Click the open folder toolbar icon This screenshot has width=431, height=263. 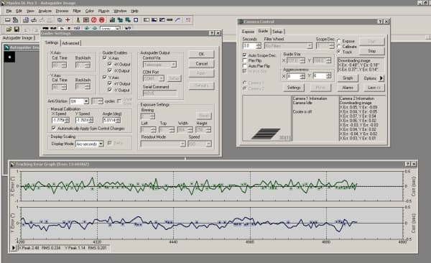pyautogui.click(x=9, y=29)
